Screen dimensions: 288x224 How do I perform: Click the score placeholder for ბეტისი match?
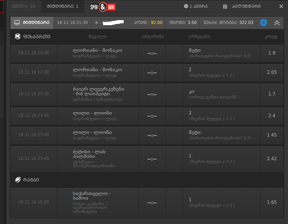[x=152, y=159]
